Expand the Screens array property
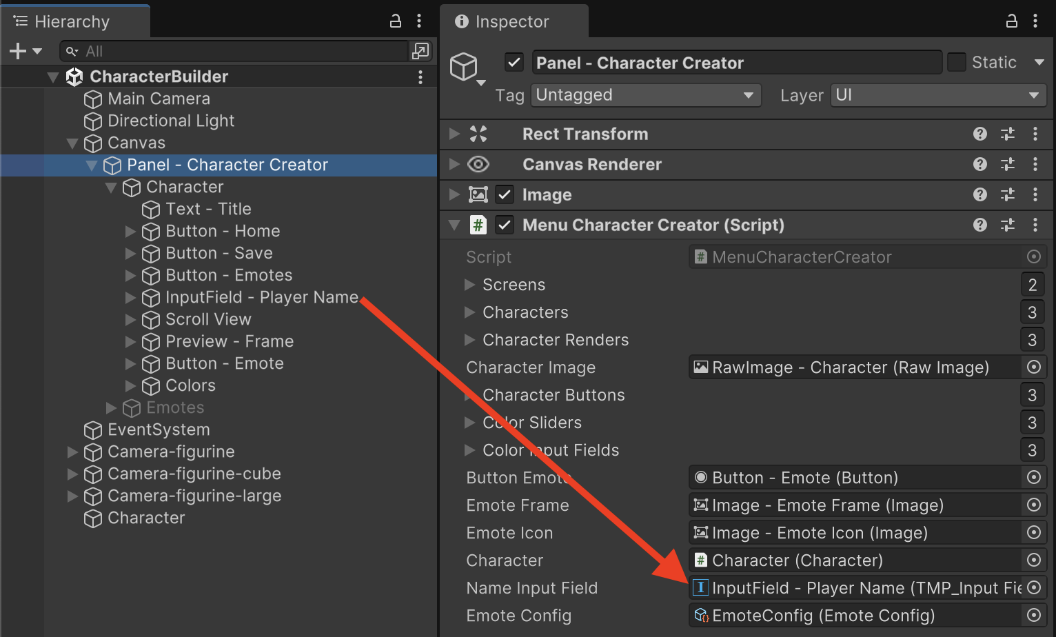The image size is (1056, 637). pos(470,285)
